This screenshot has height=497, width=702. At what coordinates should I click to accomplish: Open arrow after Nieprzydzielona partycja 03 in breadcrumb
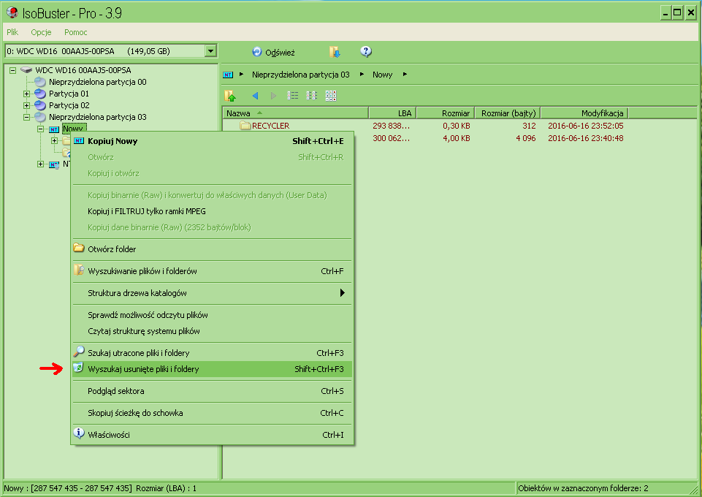pos(362,75)
